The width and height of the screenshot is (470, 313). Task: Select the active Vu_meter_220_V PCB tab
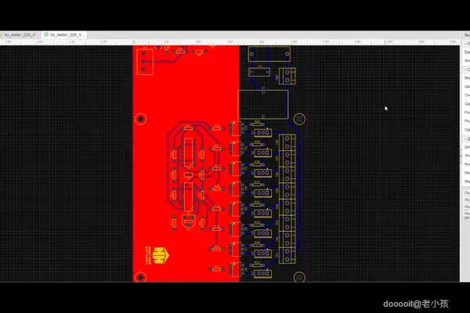(64, 34)
